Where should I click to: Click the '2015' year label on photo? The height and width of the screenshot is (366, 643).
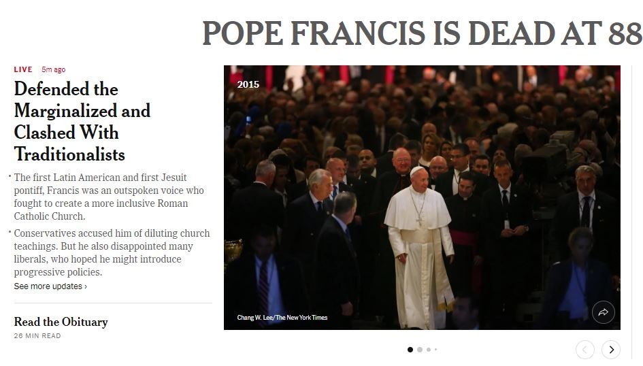coord(248,84)
